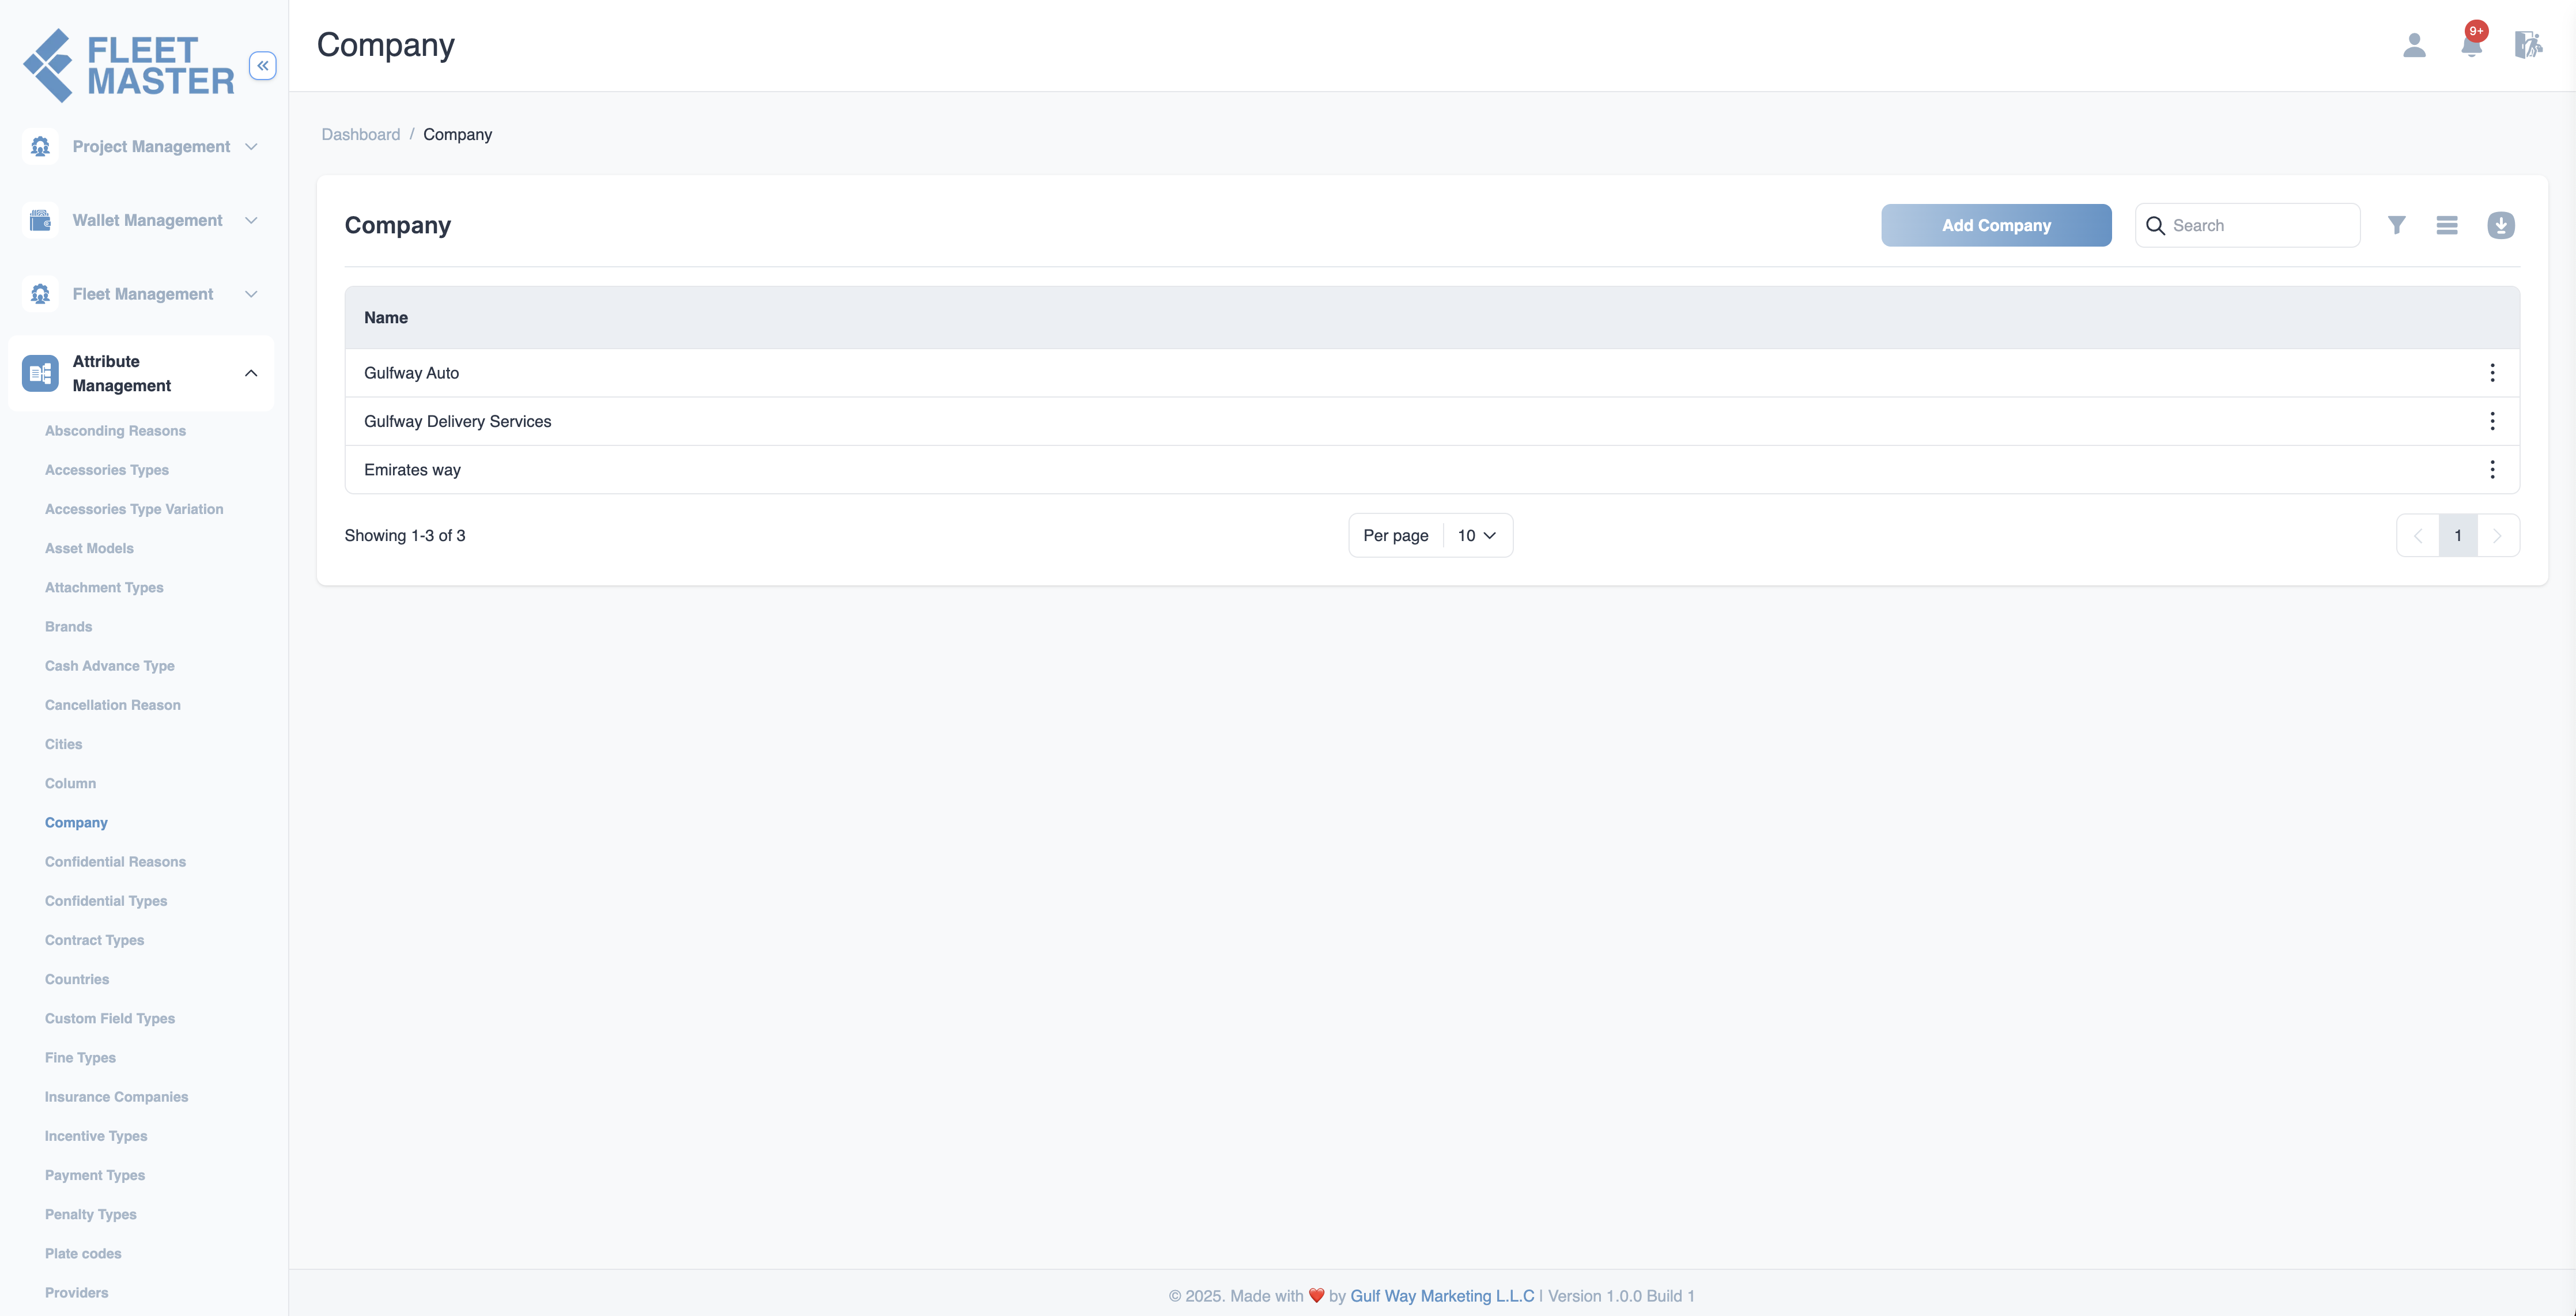Viewport: 2576px width, 1316px height.
Task: Open the user profile icon
Action: point(2414,45)
